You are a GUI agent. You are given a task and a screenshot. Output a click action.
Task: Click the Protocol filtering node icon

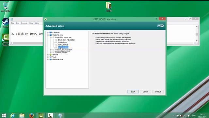click(54, 52)
